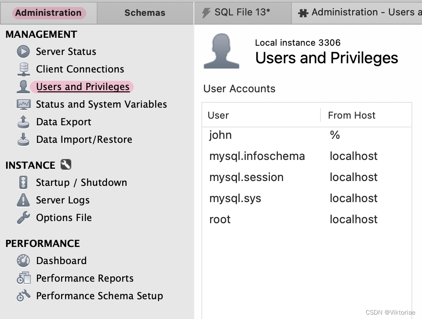The height and width of the screenshot is (319, 422).
Task: Click the Server Logs warning icon
Action: click(23, 200)
